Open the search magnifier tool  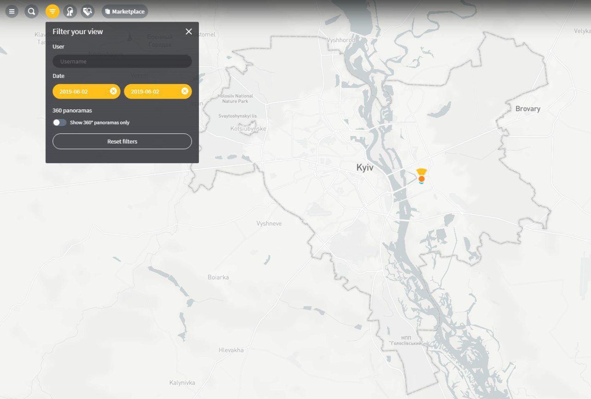pyautogui.click(x=31, y=12)
